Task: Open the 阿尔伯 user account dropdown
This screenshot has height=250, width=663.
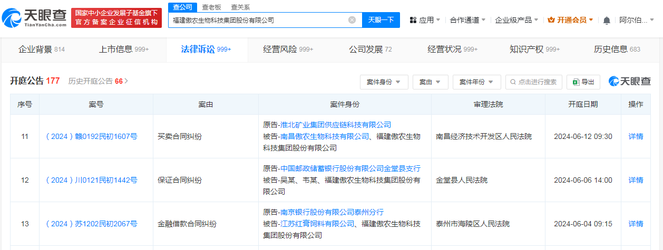Action: click(637, 20)
